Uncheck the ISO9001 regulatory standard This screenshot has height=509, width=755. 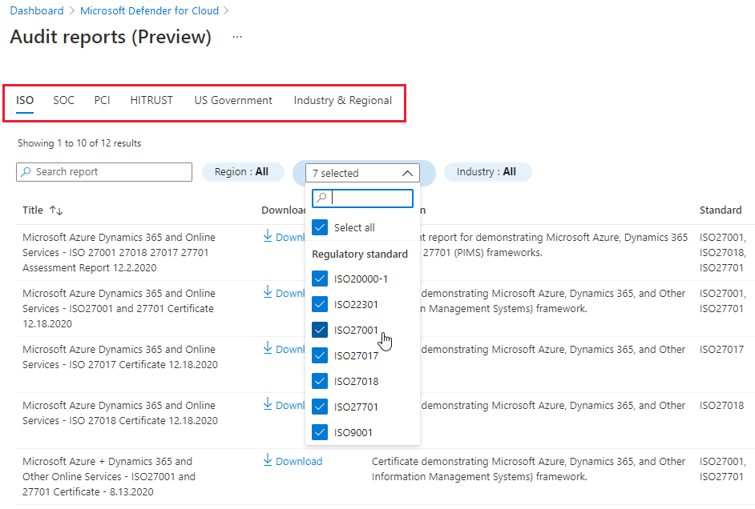tap(321, 432)
